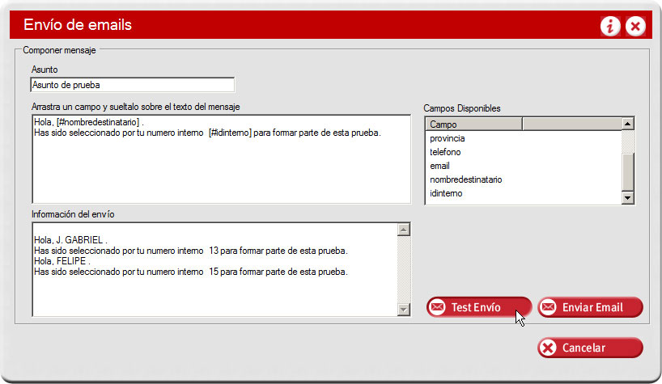Select the nombredestinatario field
This screenshot has width=662, height=384.
click(466, 179)
